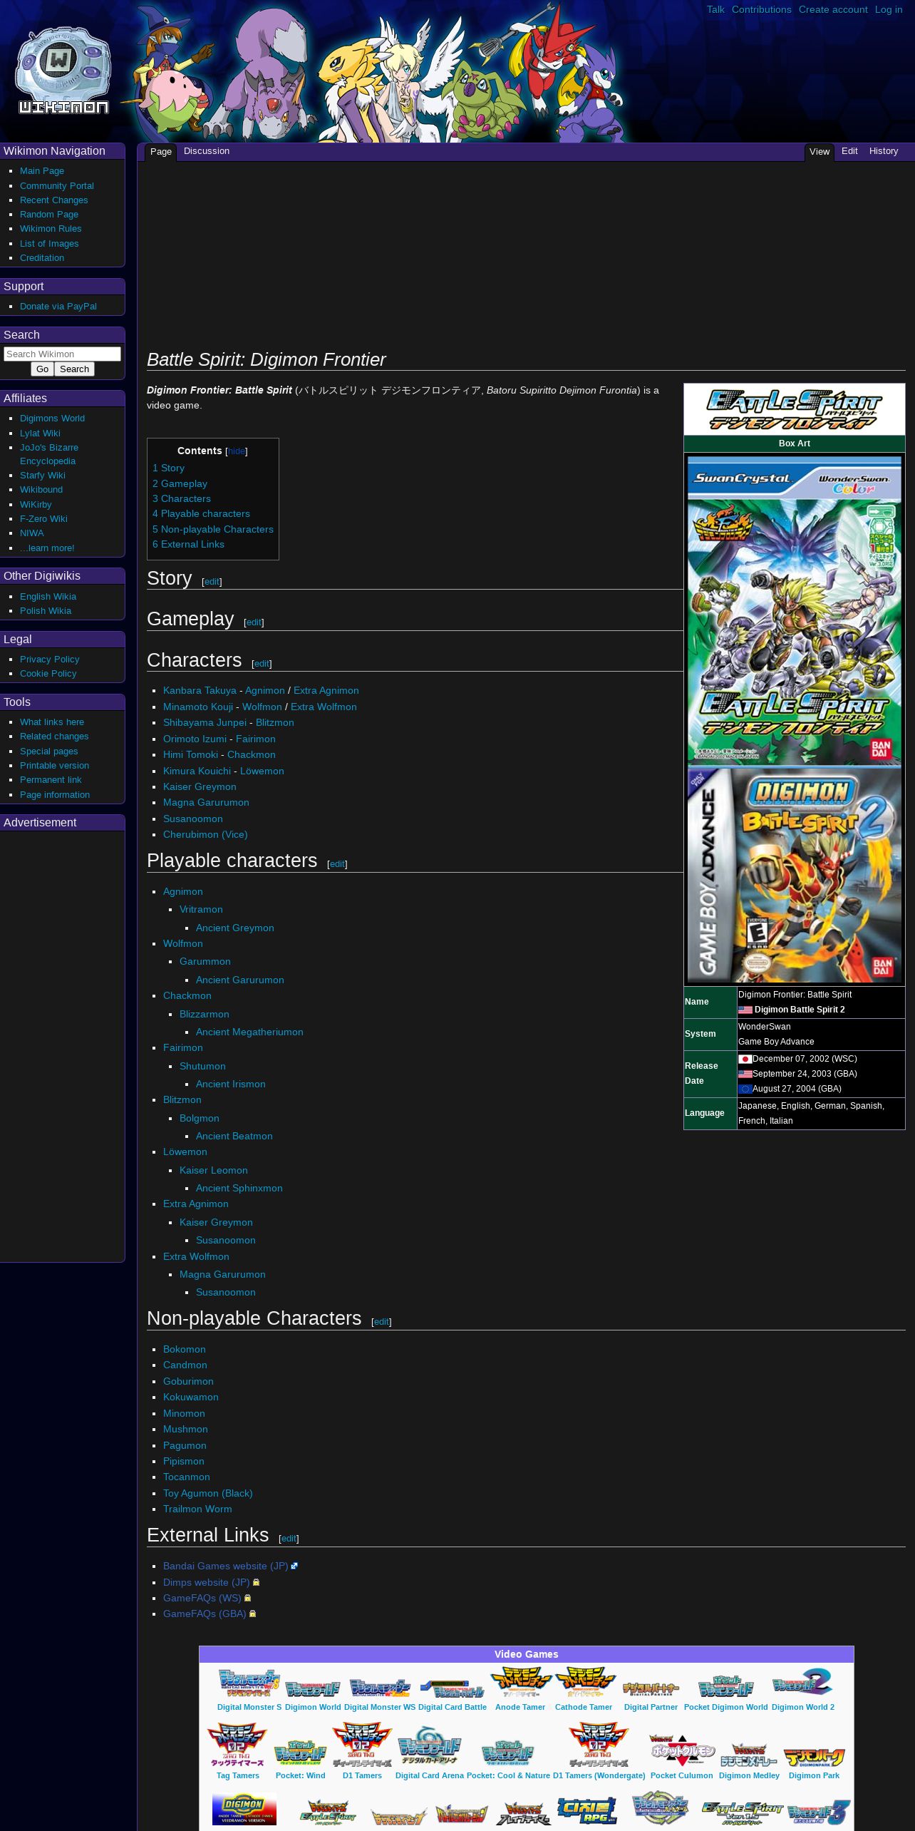This screenshot has width=915, height=1831.
Task: Open the History tab
Action: tap(884, 151)
